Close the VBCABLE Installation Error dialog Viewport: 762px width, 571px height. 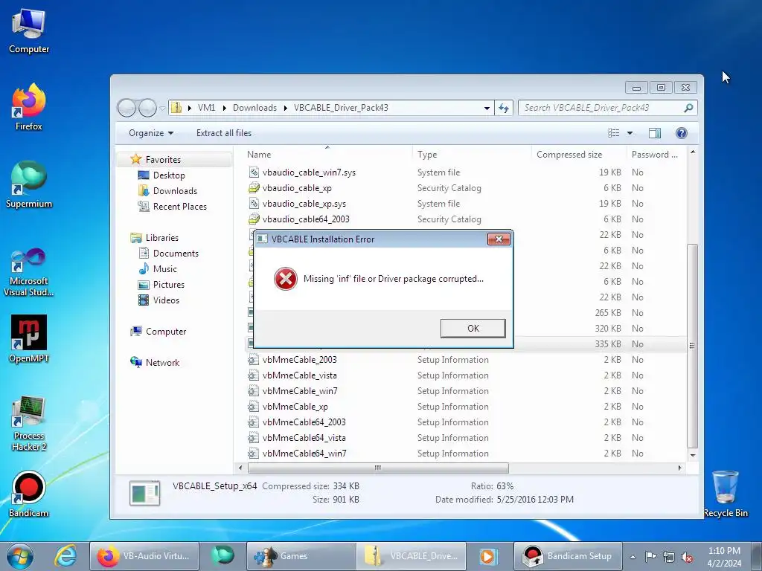(499, 239)
